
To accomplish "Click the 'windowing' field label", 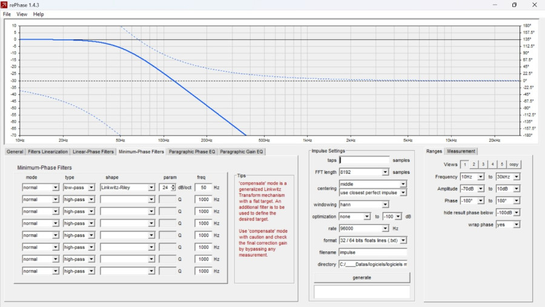I will click(x=325, y=205).
